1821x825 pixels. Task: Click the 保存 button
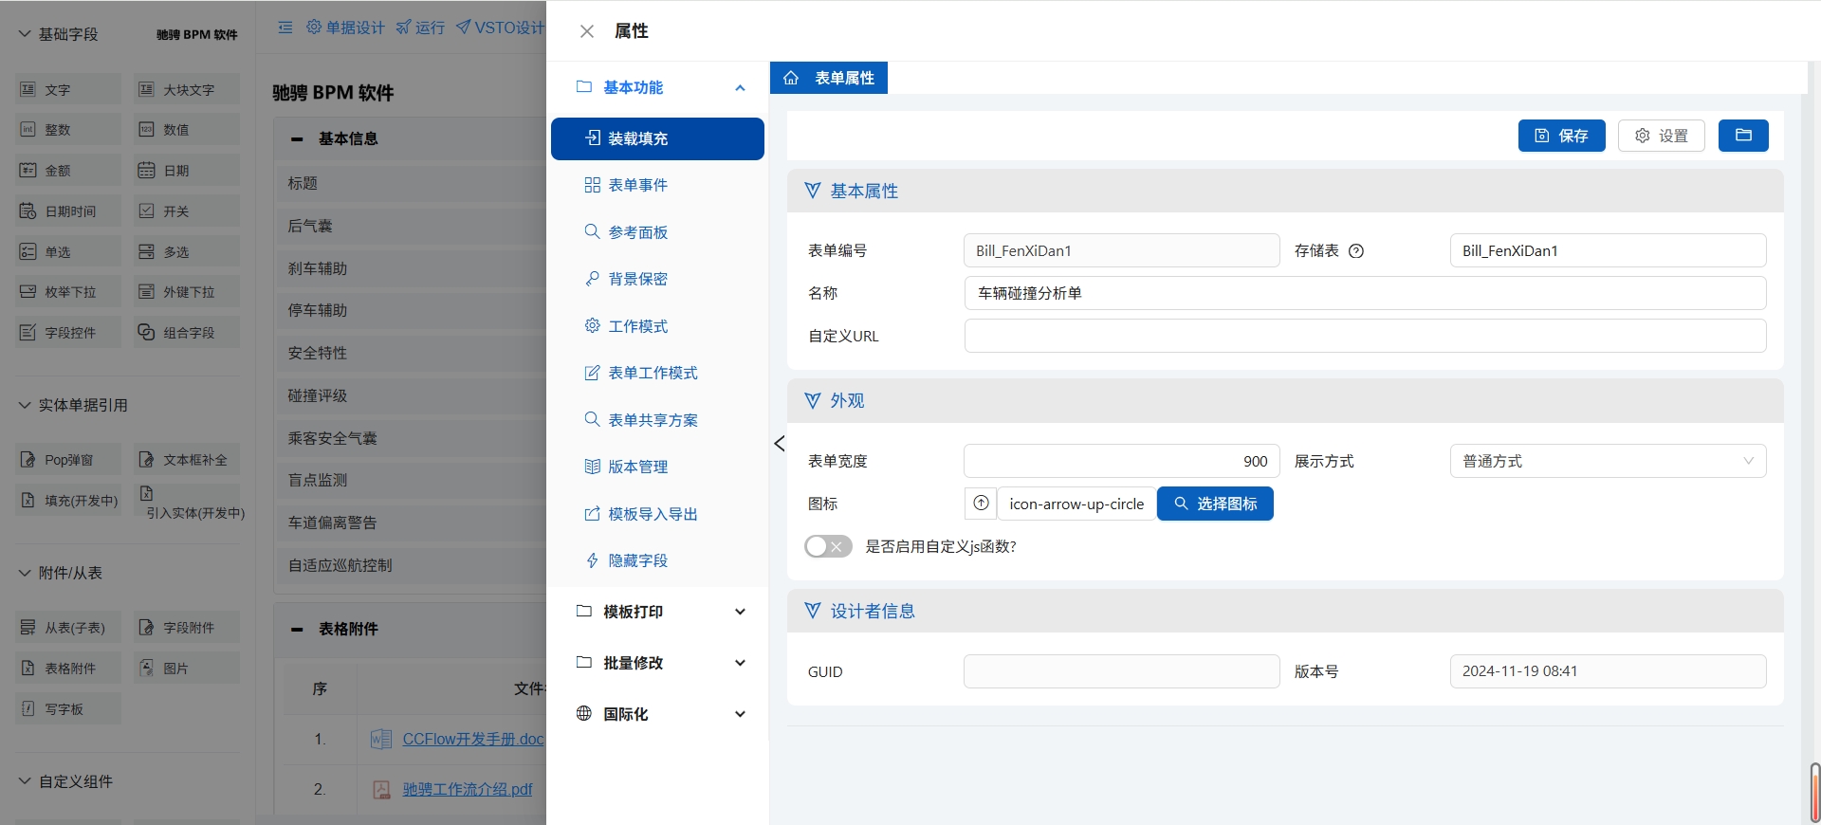pos(1561,136)
